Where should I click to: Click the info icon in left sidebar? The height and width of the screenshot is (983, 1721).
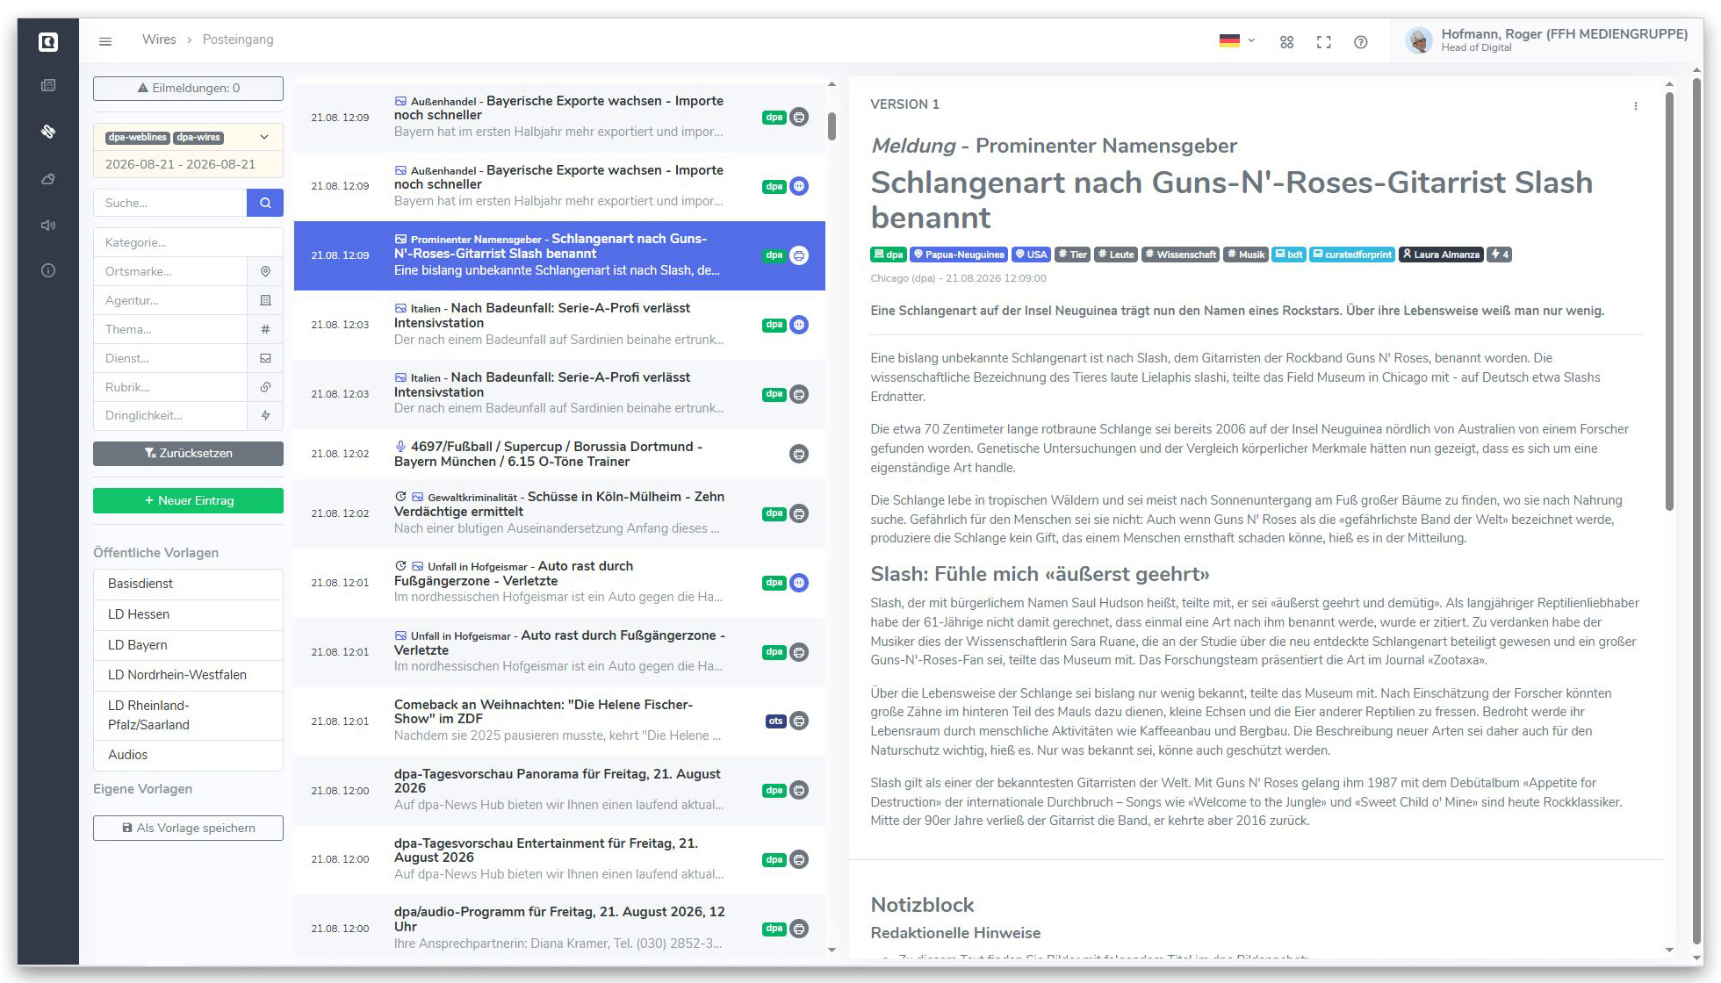[48, 270]
